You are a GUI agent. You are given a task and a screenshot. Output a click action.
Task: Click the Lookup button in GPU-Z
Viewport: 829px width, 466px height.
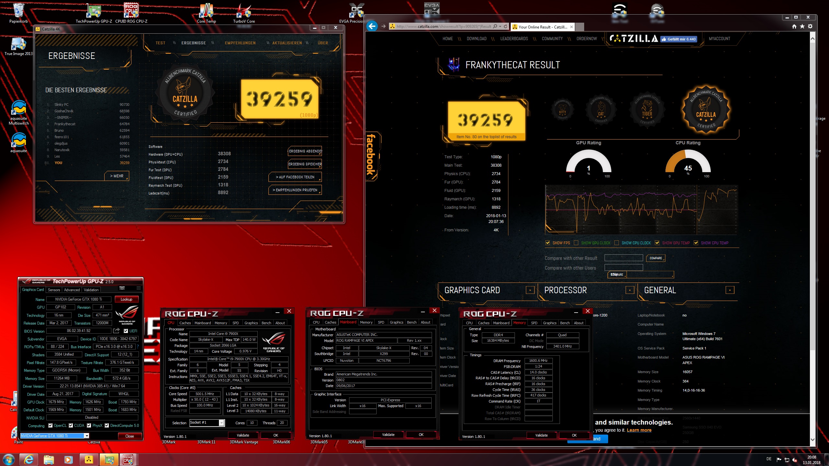pyautogui.click(x=126, y=299)
